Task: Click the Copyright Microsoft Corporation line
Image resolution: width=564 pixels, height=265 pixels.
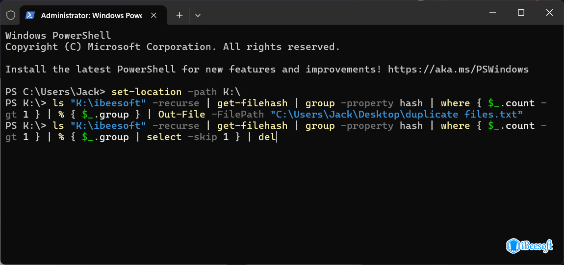Action: click(x=172, y=47)
